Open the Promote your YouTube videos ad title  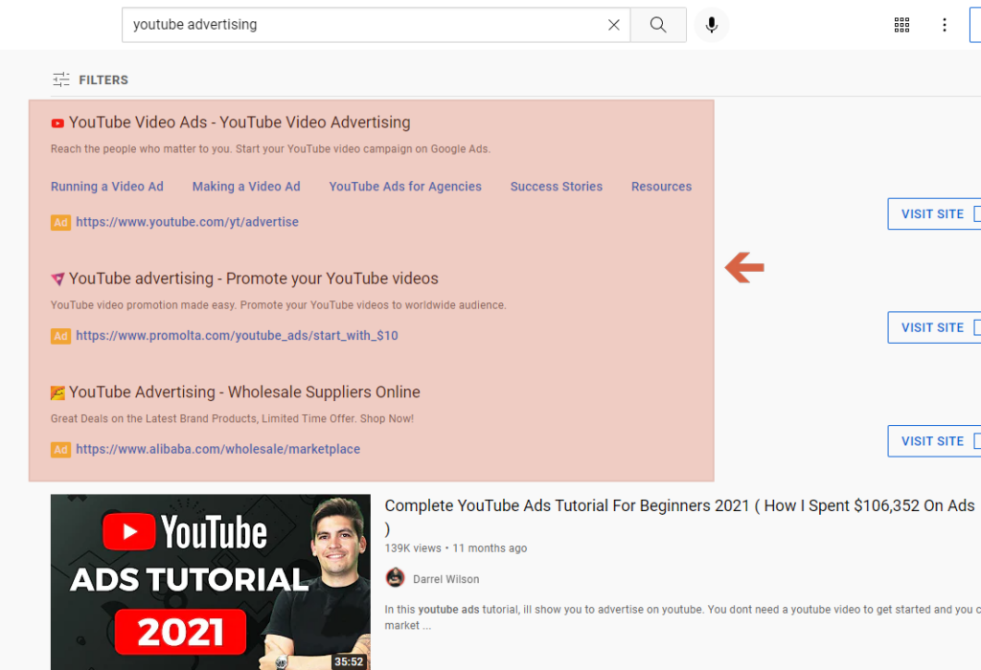tap(253, 279)
